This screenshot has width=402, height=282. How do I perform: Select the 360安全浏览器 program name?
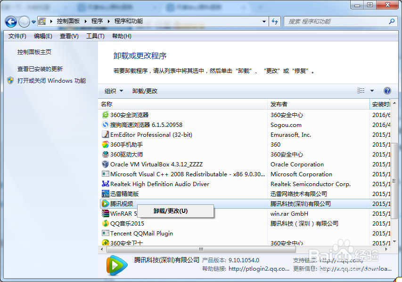click(130, 115)
